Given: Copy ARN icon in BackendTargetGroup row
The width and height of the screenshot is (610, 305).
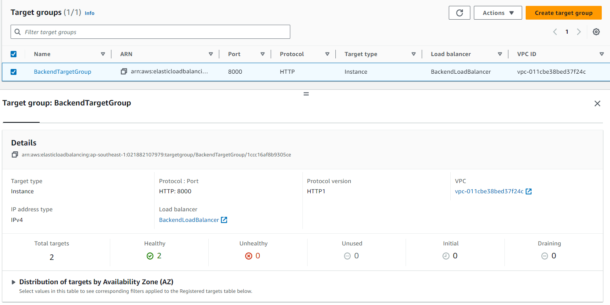Looking at the screenshot, I should coord(124,72).
